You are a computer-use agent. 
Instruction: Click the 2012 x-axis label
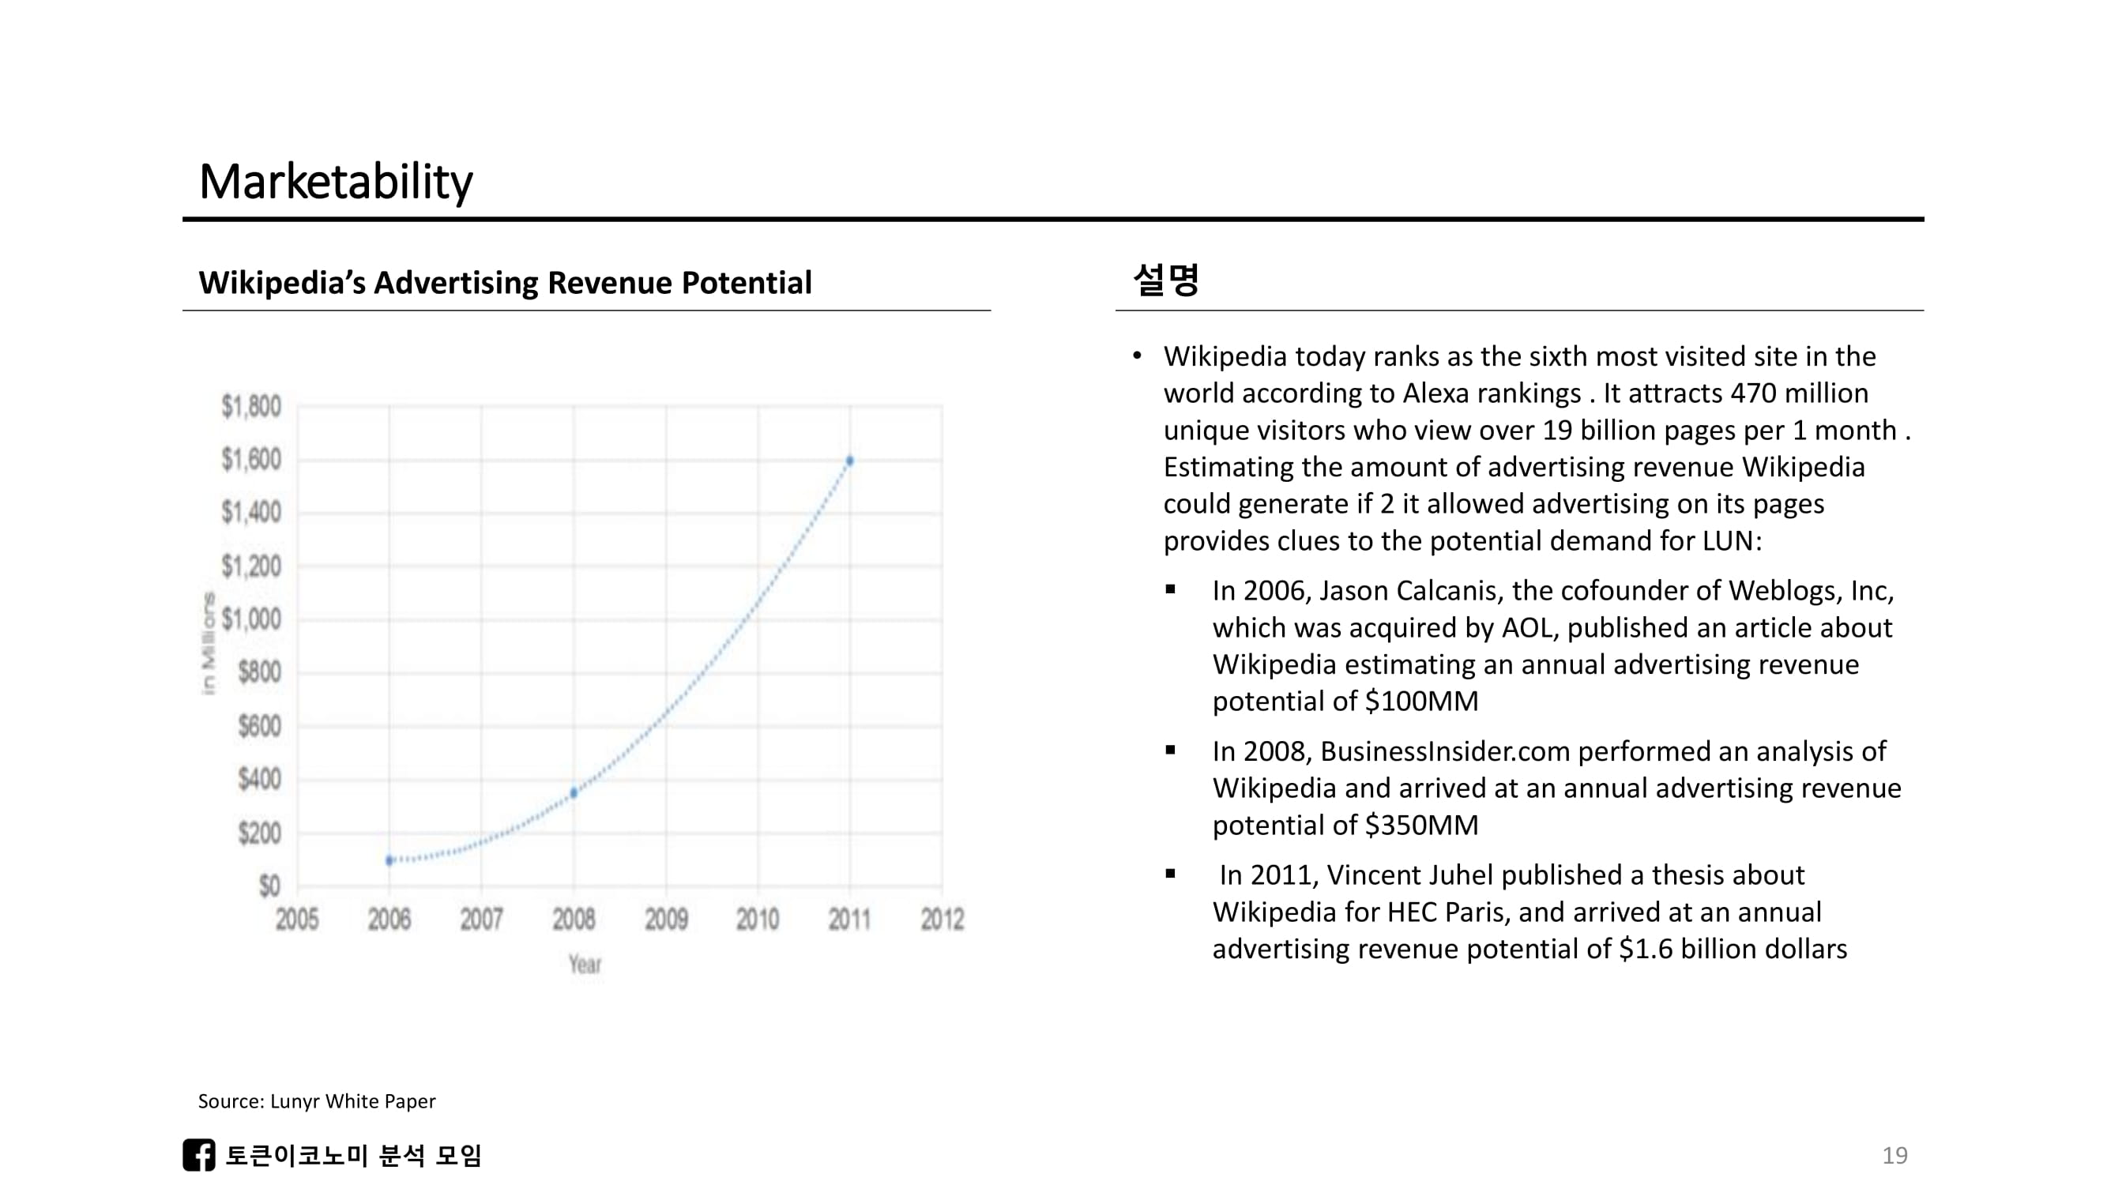tap(943, 920)
